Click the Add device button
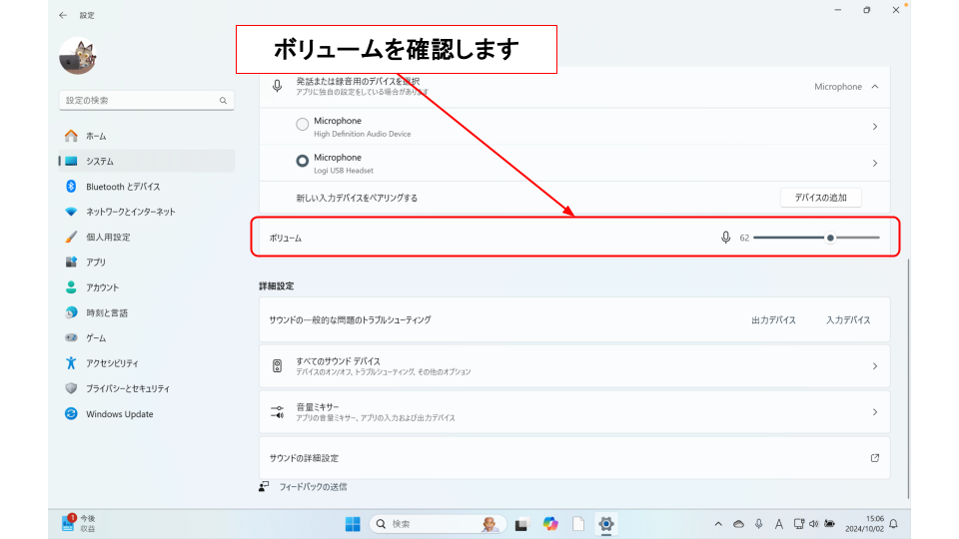This screenshot has height=539, width=959. pyautogui.click(x=819, y=198)
